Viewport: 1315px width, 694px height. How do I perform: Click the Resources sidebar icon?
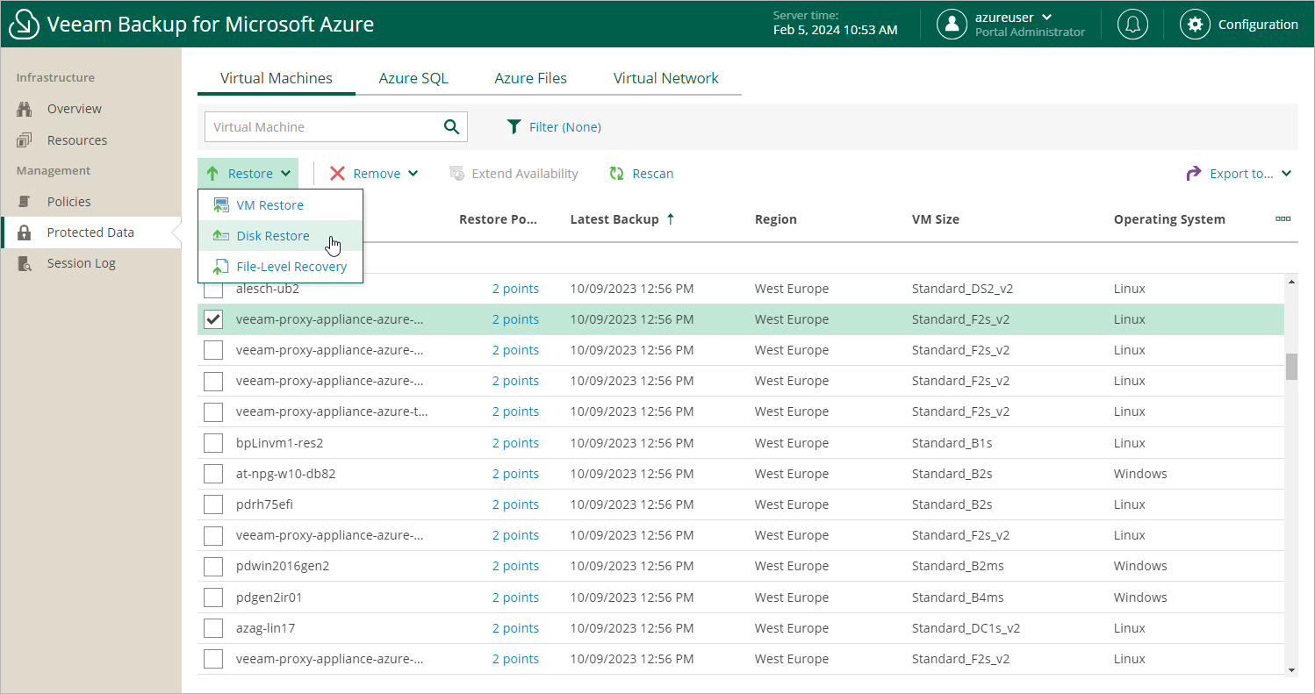(x=25, y=140)
